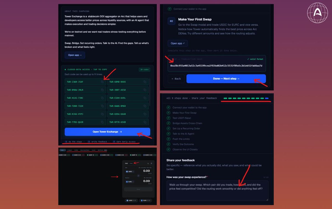
Task: Toggle the checkmark for Test USDT (New)
Action: (x=168, y=118)
